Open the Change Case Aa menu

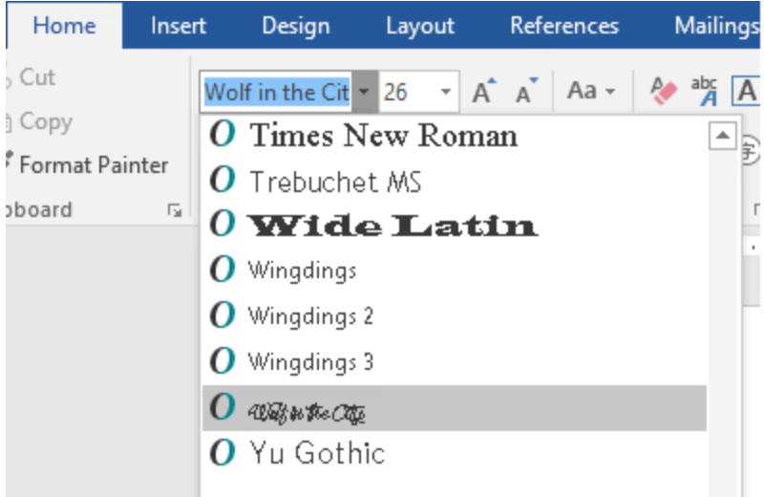click(591, 91)
